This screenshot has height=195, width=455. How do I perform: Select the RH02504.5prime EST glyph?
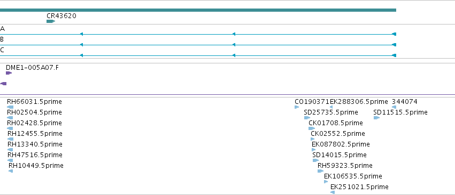click(10, 118)
